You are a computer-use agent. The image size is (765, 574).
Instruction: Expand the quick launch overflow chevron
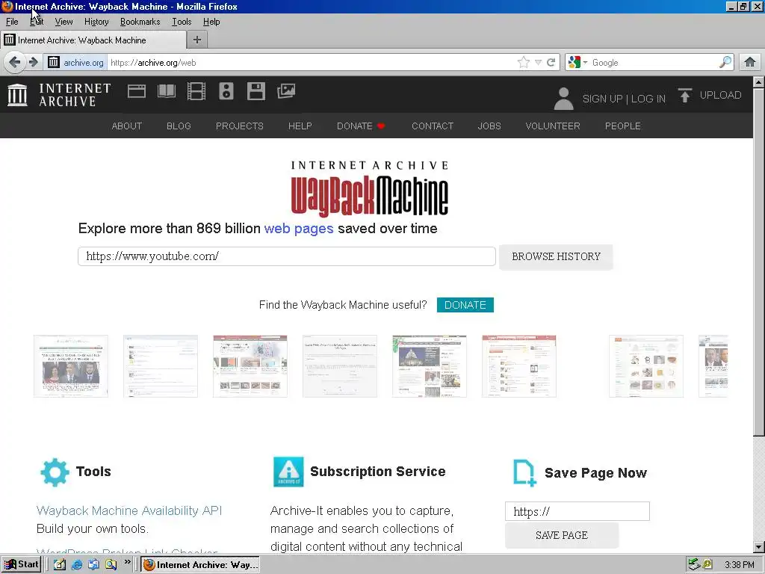pos(127,562)
